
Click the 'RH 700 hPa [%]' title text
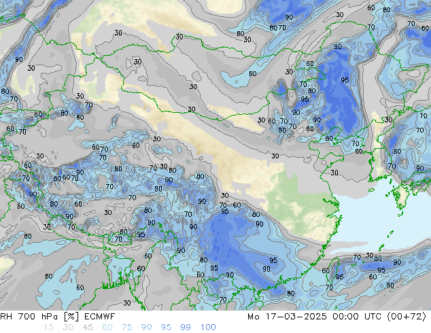(x=39, y=317)
